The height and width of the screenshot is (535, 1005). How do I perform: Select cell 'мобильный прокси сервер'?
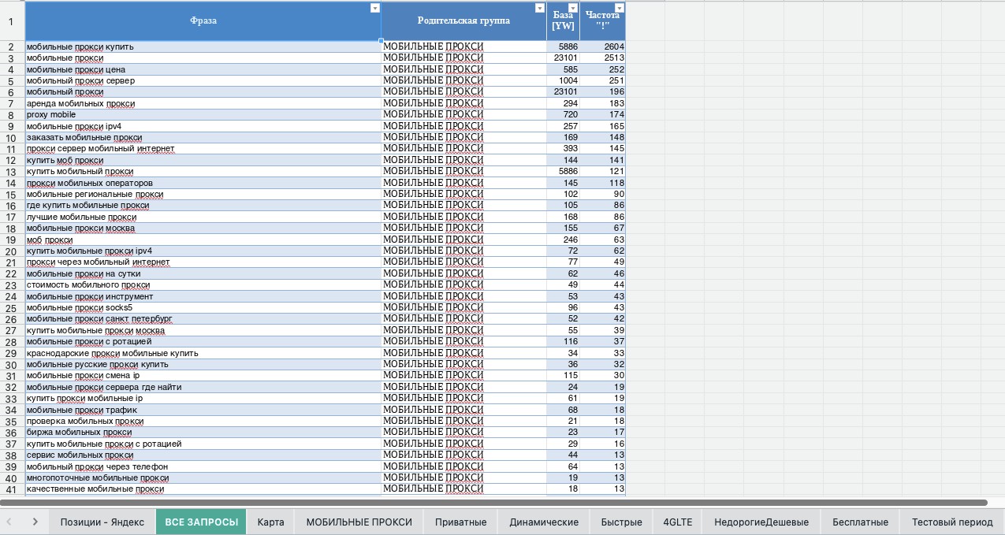pyautogui.click(x=203, y=80)
